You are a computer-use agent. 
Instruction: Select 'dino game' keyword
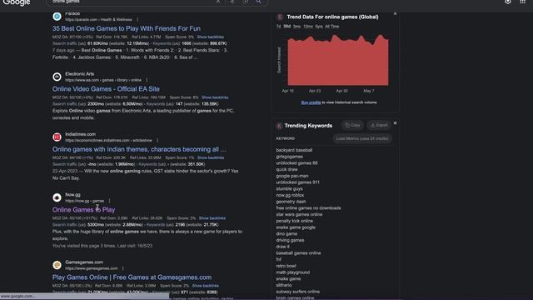[286, 234]
